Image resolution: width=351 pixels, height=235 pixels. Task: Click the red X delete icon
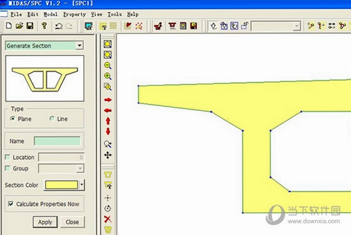coord(107,219)
